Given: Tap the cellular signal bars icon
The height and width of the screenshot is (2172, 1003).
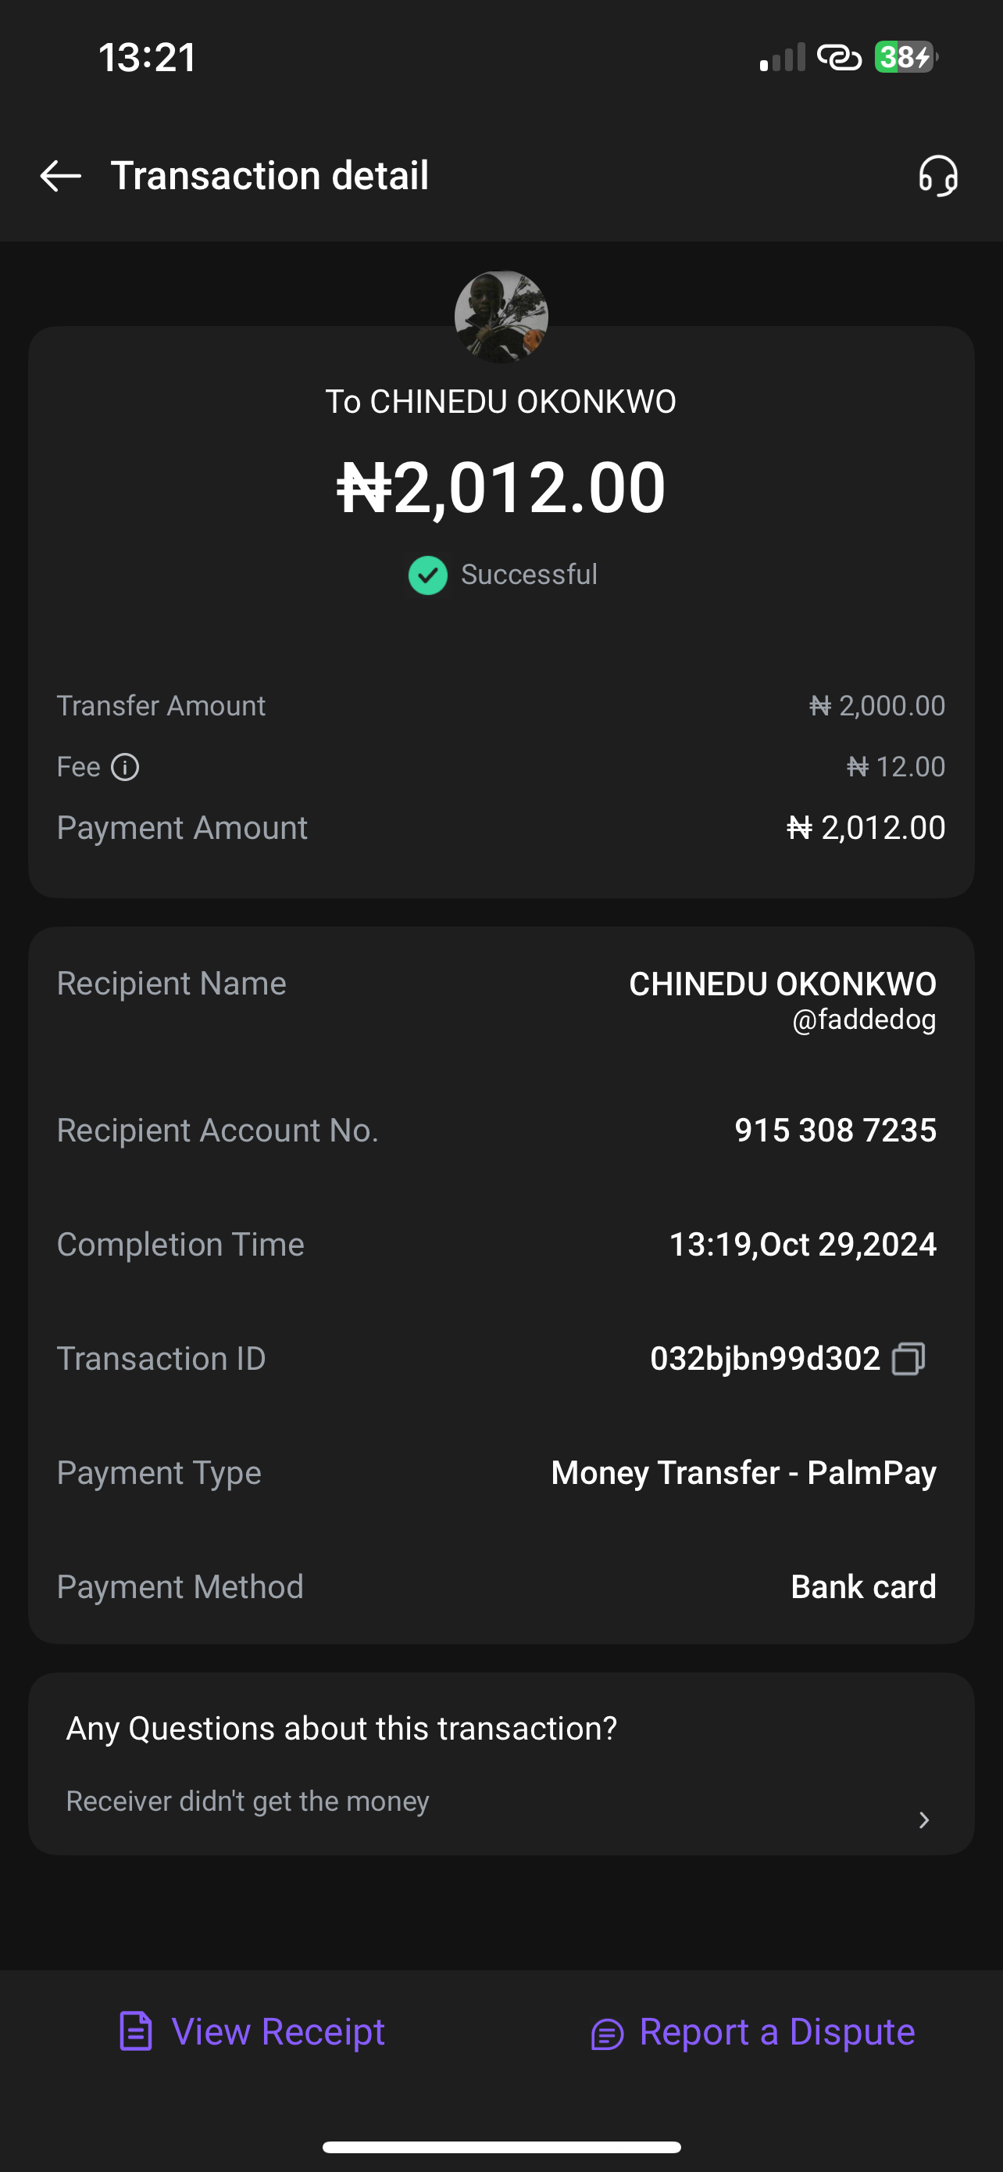Looking at the screenshot, I should [783, 58].
